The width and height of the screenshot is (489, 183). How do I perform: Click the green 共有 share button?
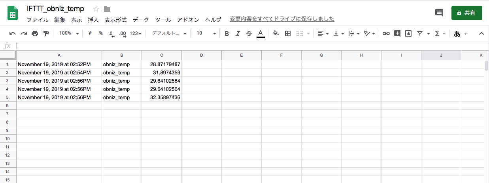click(466, 13)
